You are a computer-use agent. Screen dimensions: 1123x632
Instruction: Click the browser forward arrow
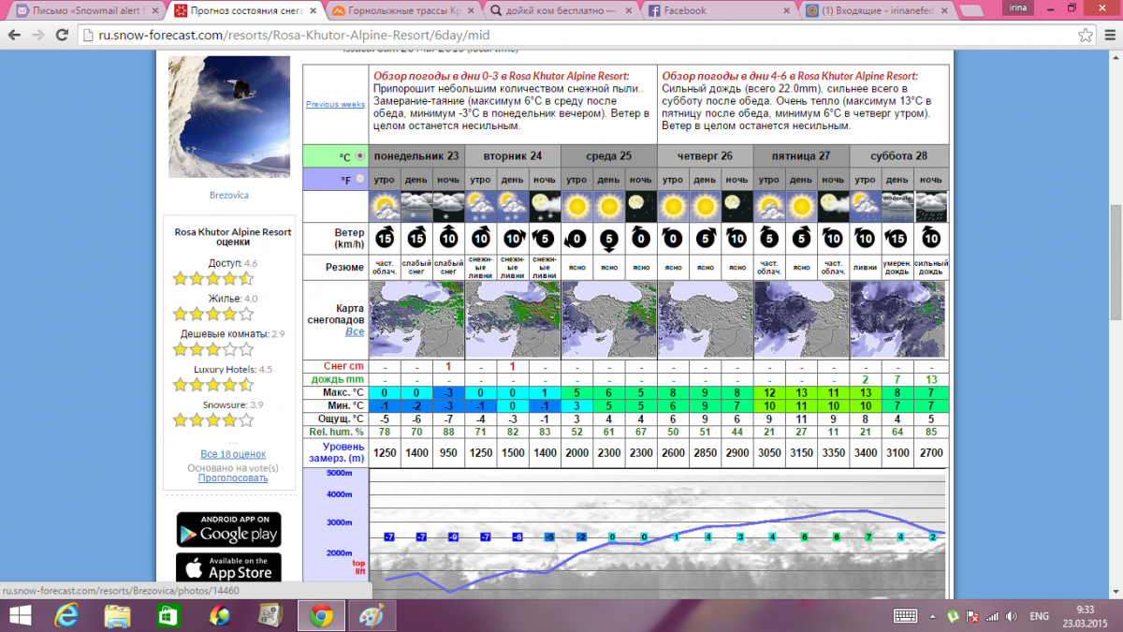[x=39, y=35]
